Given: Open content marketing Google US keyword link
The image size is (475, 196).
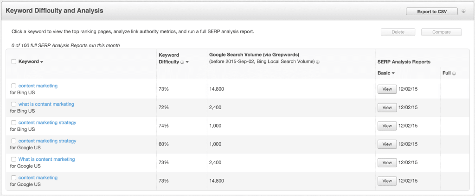Looking at the screenshot, I should pyautogui.click(x=38, y=178).
